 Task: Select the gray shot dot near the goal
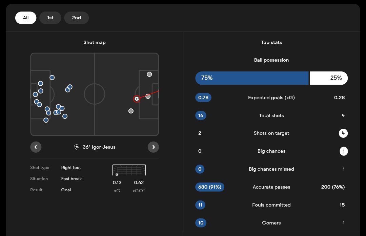148,96
